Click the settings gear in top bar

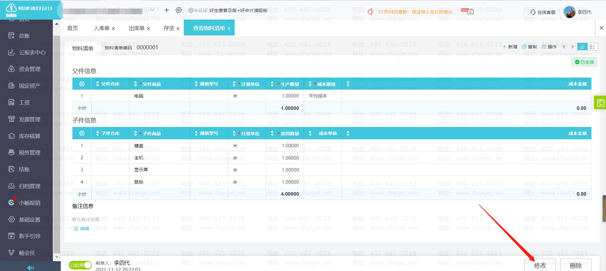[179, 10]
